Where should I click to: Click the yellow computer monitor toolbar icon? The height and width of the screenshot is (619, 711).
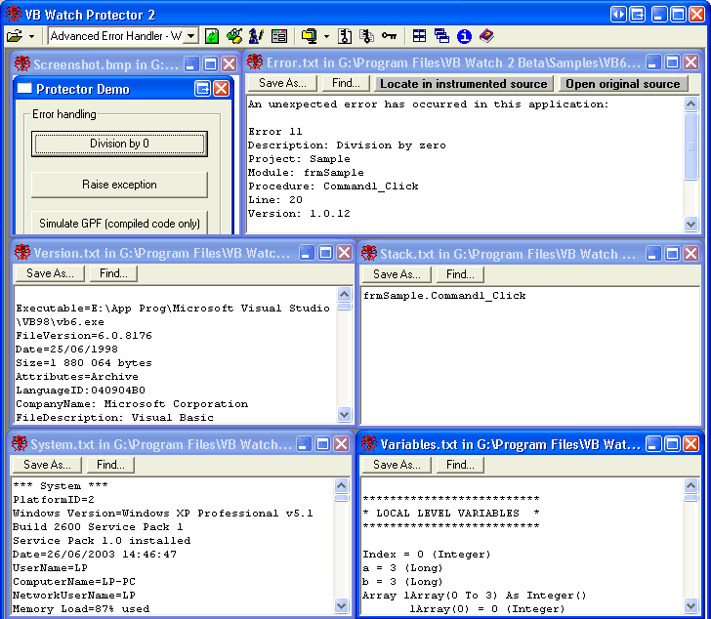point(310,36)
